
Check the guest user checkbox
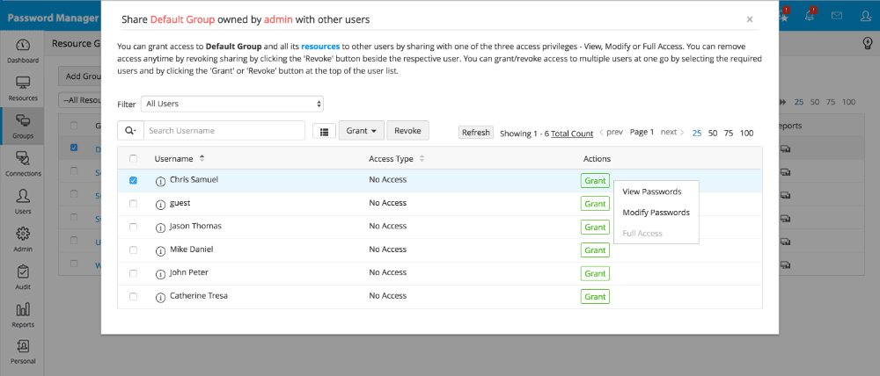coord(133,203)
